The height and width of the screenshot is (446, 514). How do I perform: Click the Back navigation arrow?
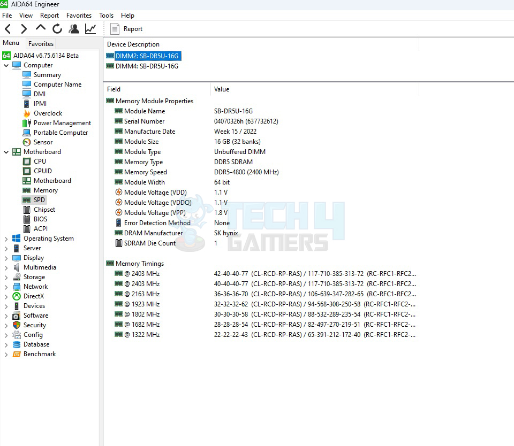(8, 29)
